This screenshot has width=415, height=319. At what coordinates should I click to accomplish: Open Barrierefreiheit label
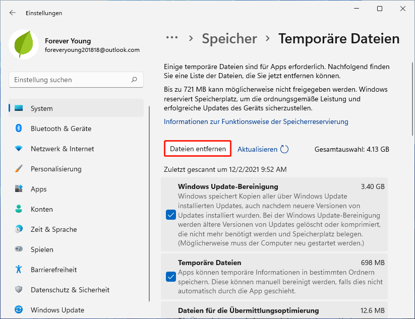(54, 270)
